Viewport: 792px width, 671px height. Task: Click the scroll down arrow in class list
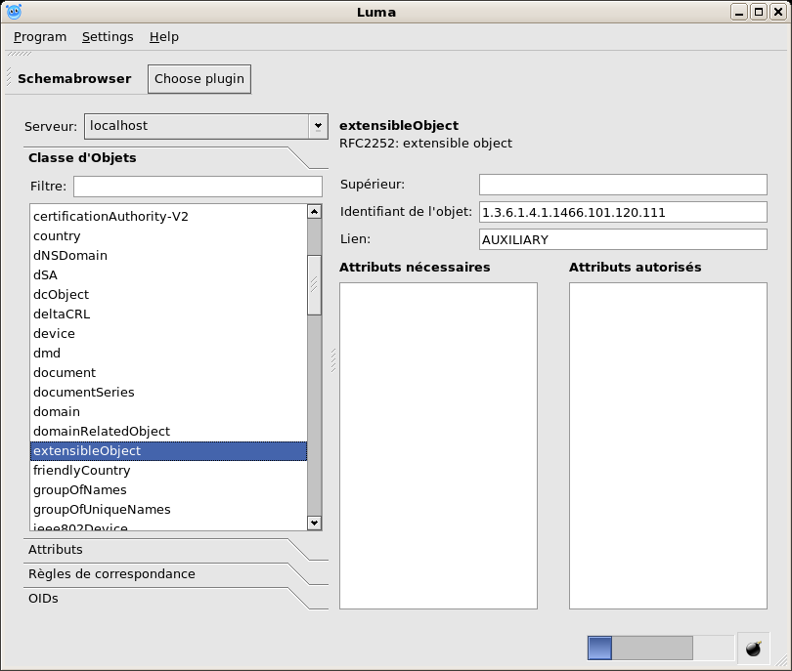point(314,523)
